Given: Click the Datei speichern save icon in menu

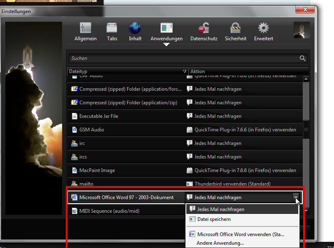Looking at the screenshot, I should click(x=193, y=219).
